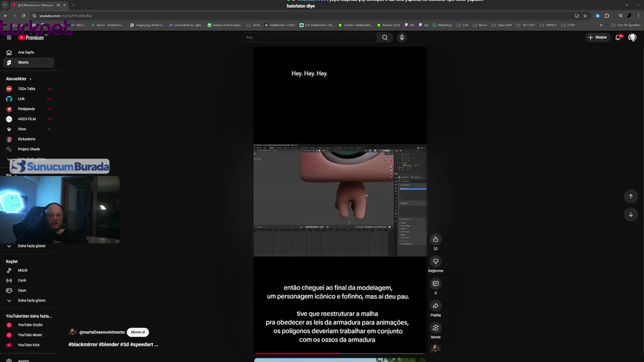The image size is (644, 362).
Task: Click the YouTube Premium logo
Action: click(x=31, y=37)
